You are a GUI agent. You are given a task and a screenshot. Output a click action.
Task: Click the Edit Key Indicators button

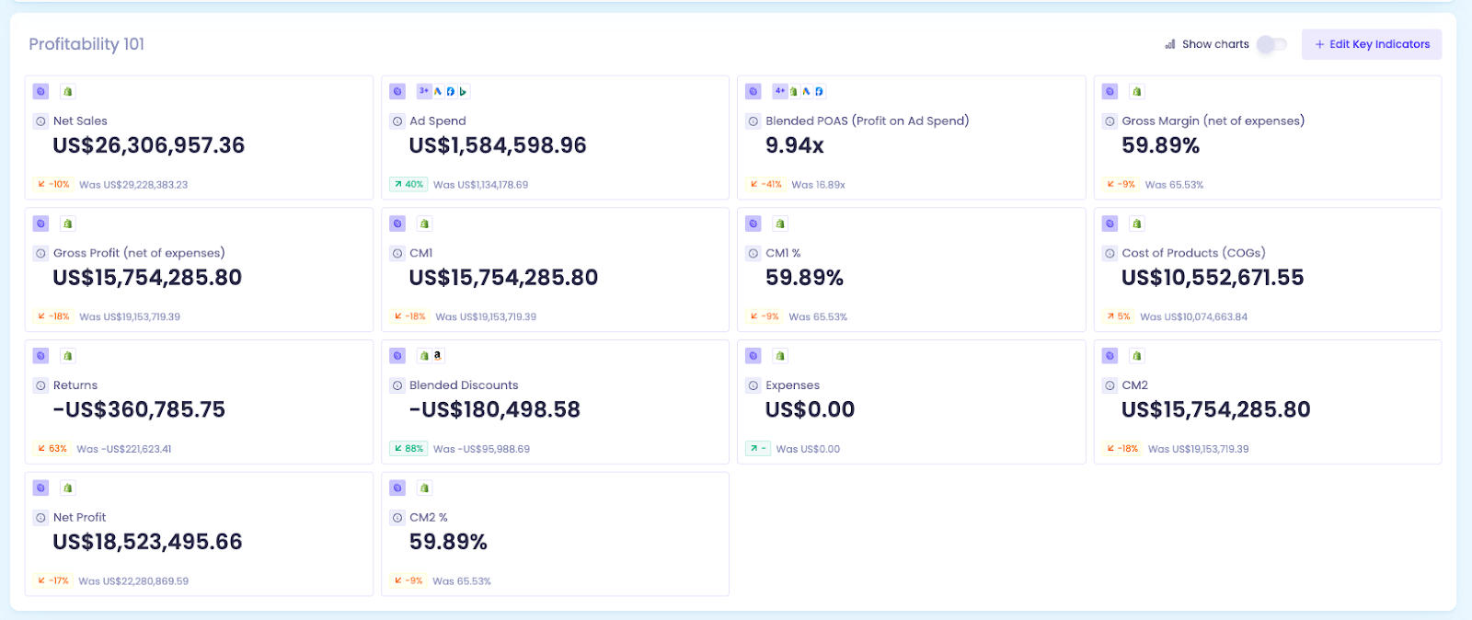[1371, 44]
